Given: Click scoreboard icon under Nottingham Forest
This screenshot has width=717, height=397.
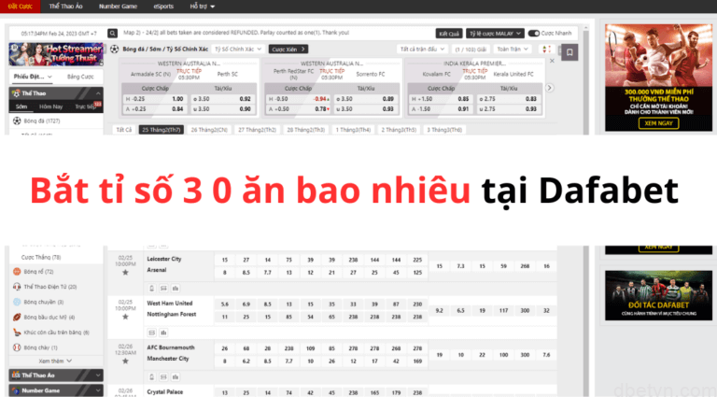Looking at the screenshot, I should 152,333.
